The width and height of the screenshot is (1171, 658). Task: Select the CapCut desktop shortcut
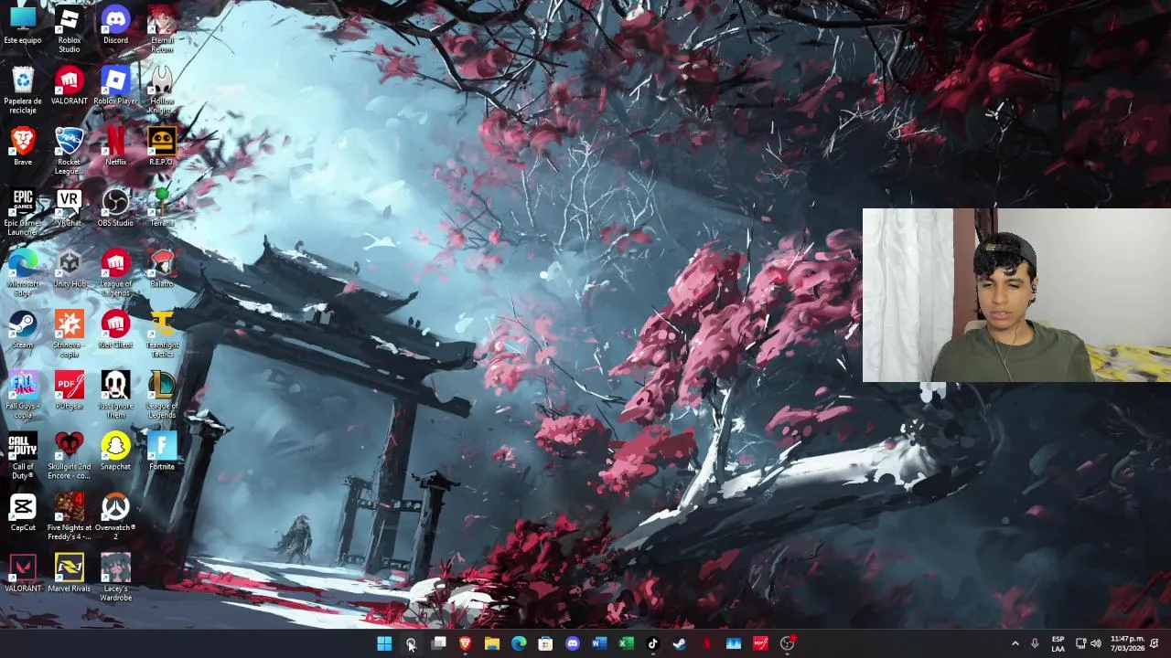pyautogui.click(x=23, y=512)
